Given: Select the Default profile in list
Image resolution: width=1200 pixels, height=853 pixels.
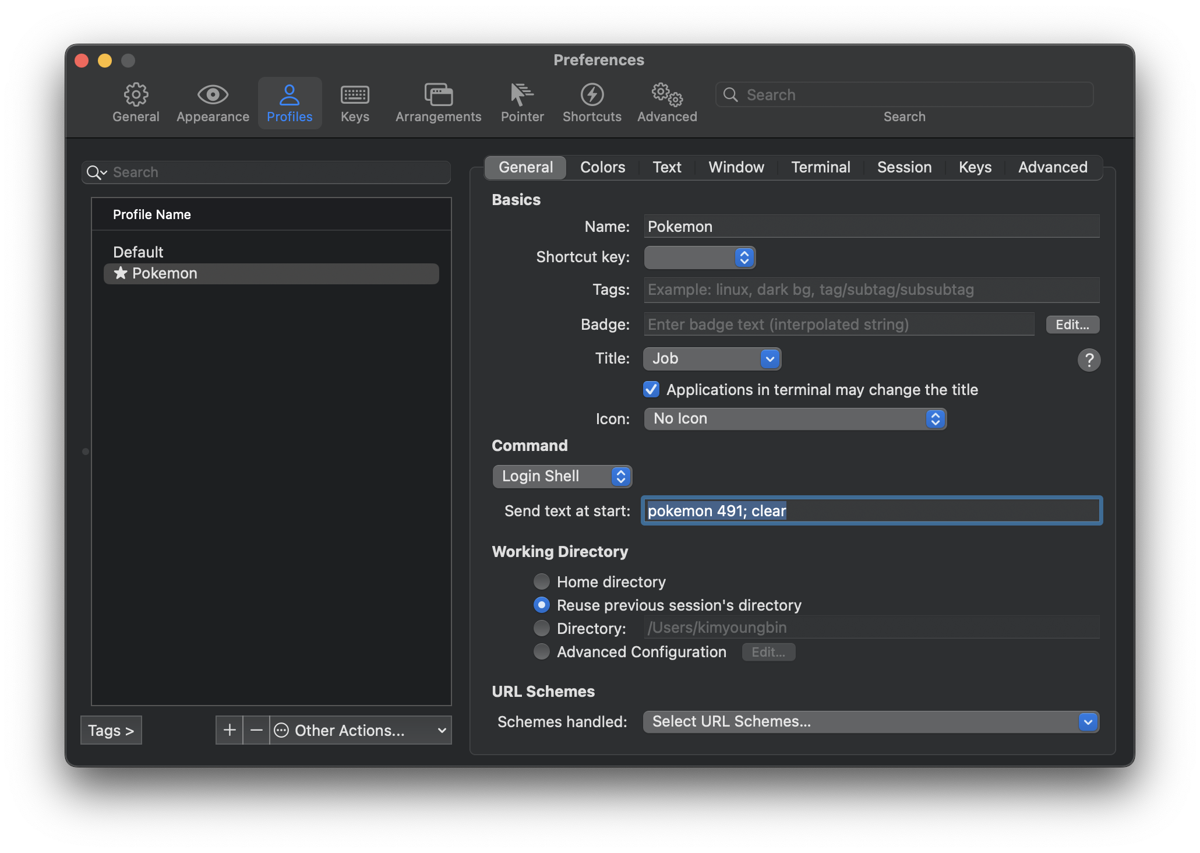Looking at the screenshot, I should (x=139, y=252).
